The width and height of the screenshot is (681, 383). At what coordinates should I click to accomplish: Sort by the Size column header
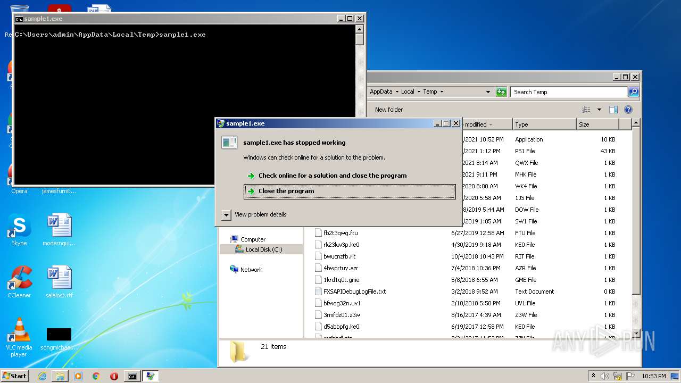tap(597, 124)
